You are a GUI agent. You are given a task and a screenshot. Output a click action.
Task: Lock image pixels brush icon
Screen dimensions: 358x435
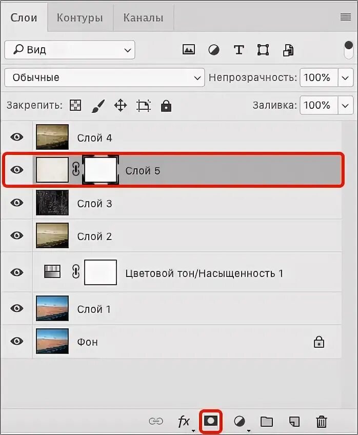98,106
